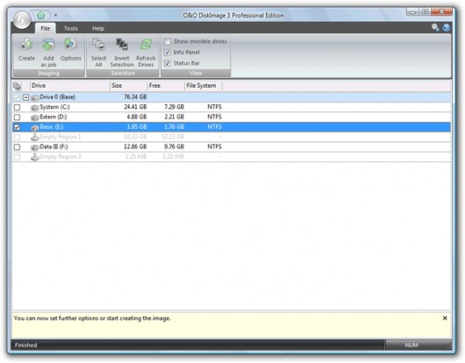Switch to the File ribbon tab
This screenshot has width=465, height=363.
[45, 28]
